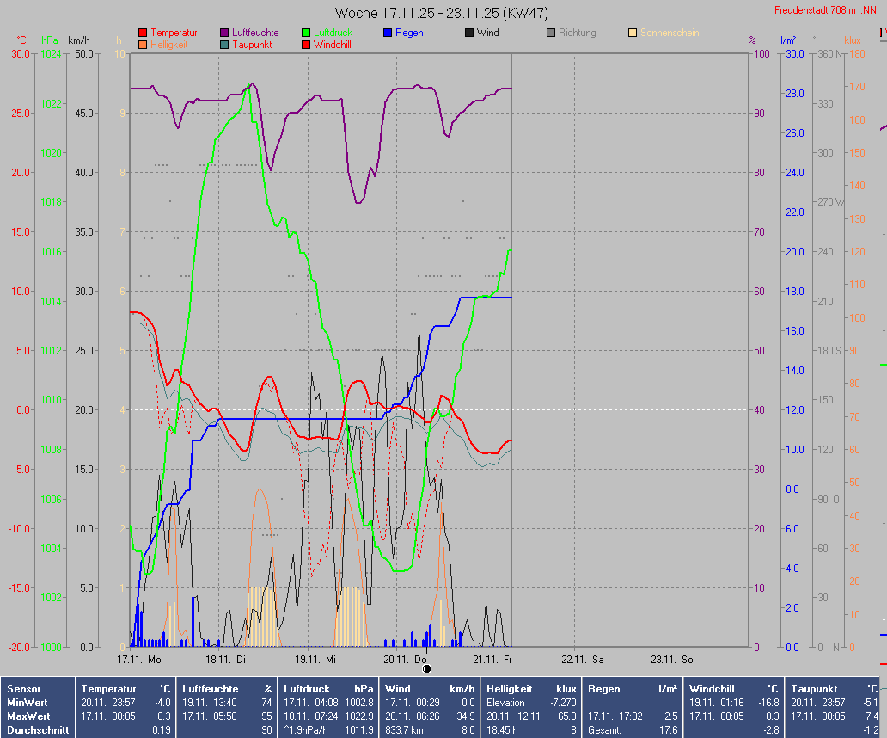
Task: Click the moon phase icon below the date axis
Action: pyautogui.click(x=427, y=668)
